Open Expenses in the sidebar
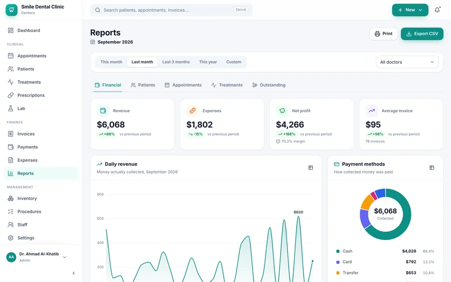The height and width of the screenshot is (282, 451). click(41, 160)
